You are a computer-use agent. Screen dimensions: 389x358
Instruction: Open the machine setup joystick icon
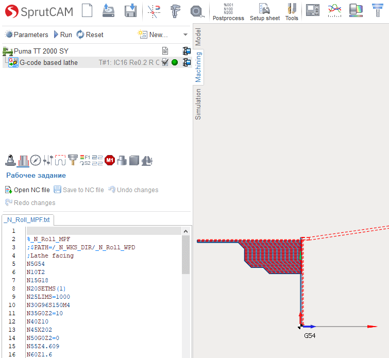(x=10, y=160)
